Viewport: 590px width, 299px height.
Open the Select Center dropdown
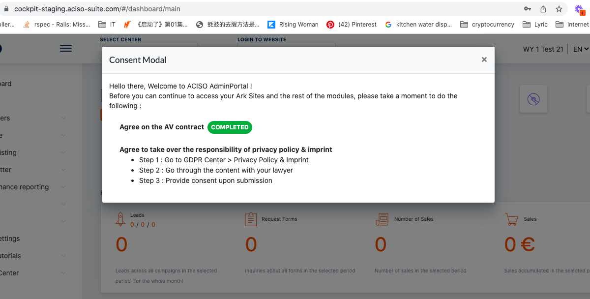149,45
